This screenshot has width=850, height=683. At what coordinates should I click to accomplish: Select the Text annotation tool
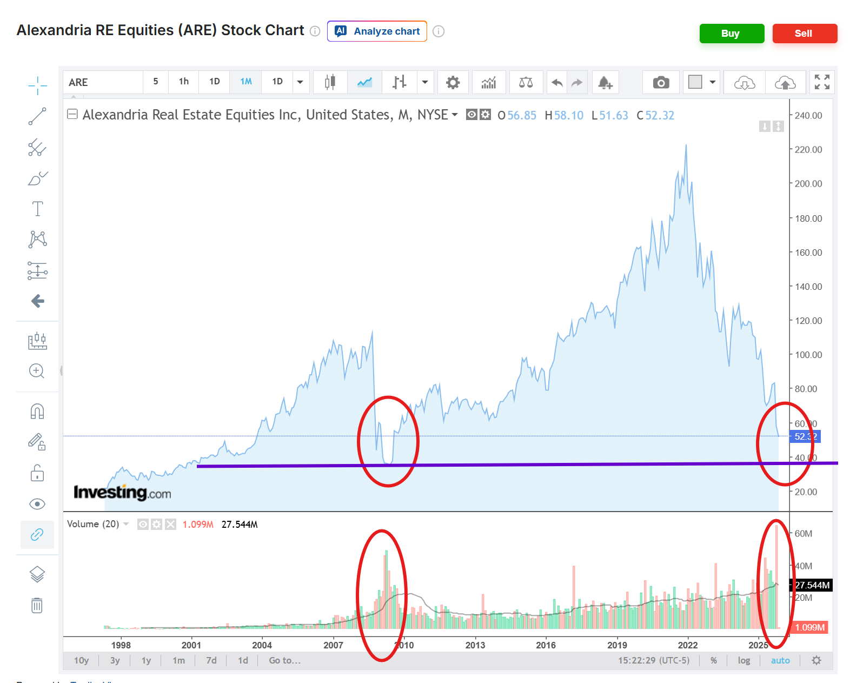[x=37, y=209]
